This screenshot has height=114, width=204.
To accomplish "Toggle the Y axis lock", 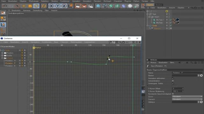I will [58, 6].
